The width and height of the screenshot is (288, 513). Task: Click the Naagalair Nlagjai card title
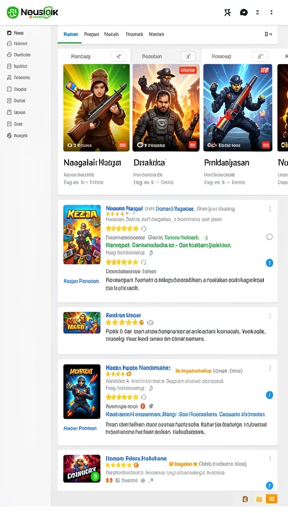92,163
